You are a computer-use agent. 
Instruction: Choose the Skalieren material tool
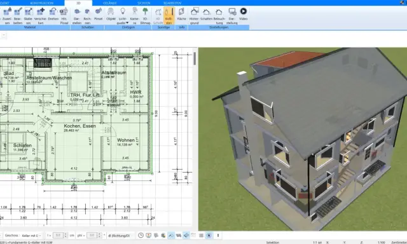(x=28, y=15)
